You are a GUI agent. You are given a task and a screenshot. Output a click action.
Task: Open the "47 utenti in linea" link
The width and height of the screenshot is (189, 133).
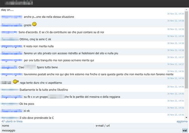(12, 121)
